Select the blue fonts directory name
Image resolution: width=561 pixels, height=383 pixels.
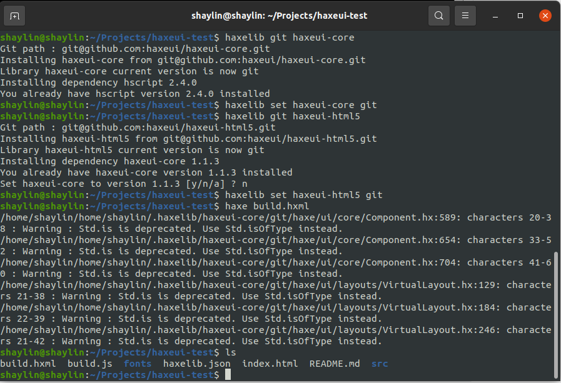coord(137,363)
